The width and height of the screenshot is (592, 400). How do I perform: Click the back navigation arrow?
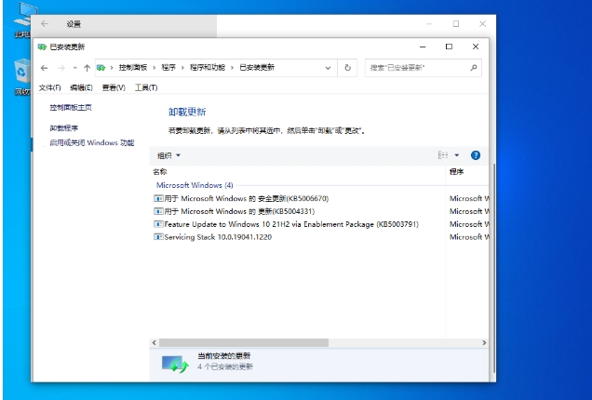click(44, 68)
